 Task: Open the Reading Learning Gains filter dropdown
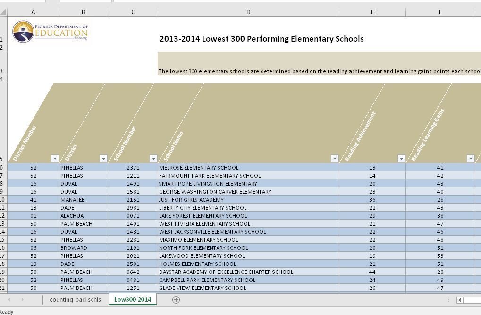click(x=471, y=158)
